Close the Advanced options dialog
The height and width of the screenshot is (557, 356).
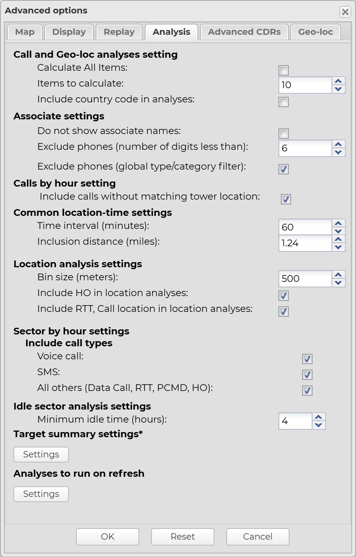coord(345,12)
